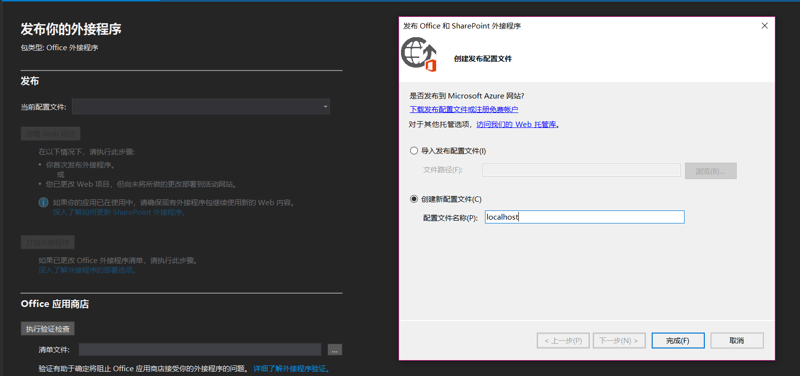Click the 配置文件名称 text field containing localhost

(584, 217)
